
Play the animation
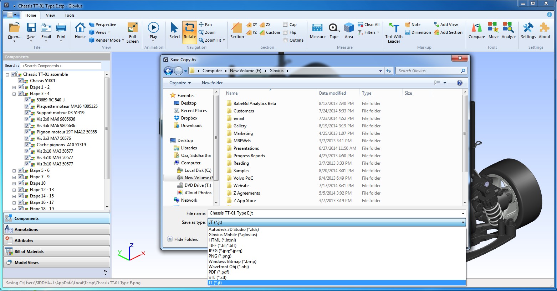coord(153,31)
